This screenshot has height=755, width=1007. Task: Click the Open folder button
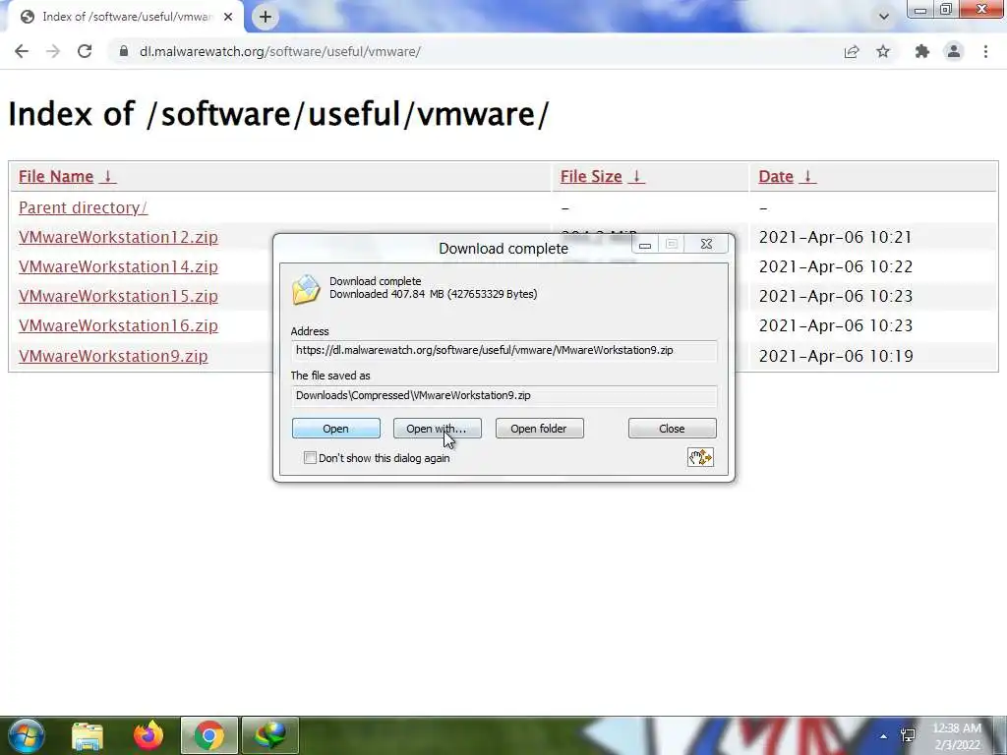pyautogui.click(x=540, y=429)
